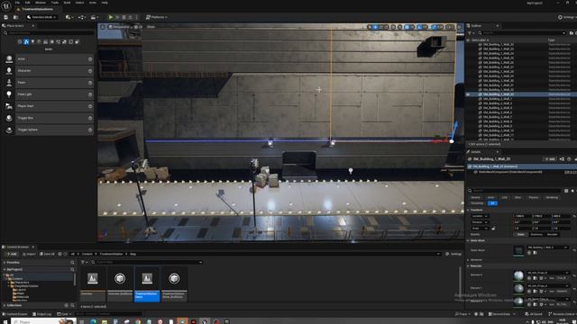Image resolution: width=577 pixels, height=324 pixels.
Task: Open the Edit menu
Action: coord(28,3)
